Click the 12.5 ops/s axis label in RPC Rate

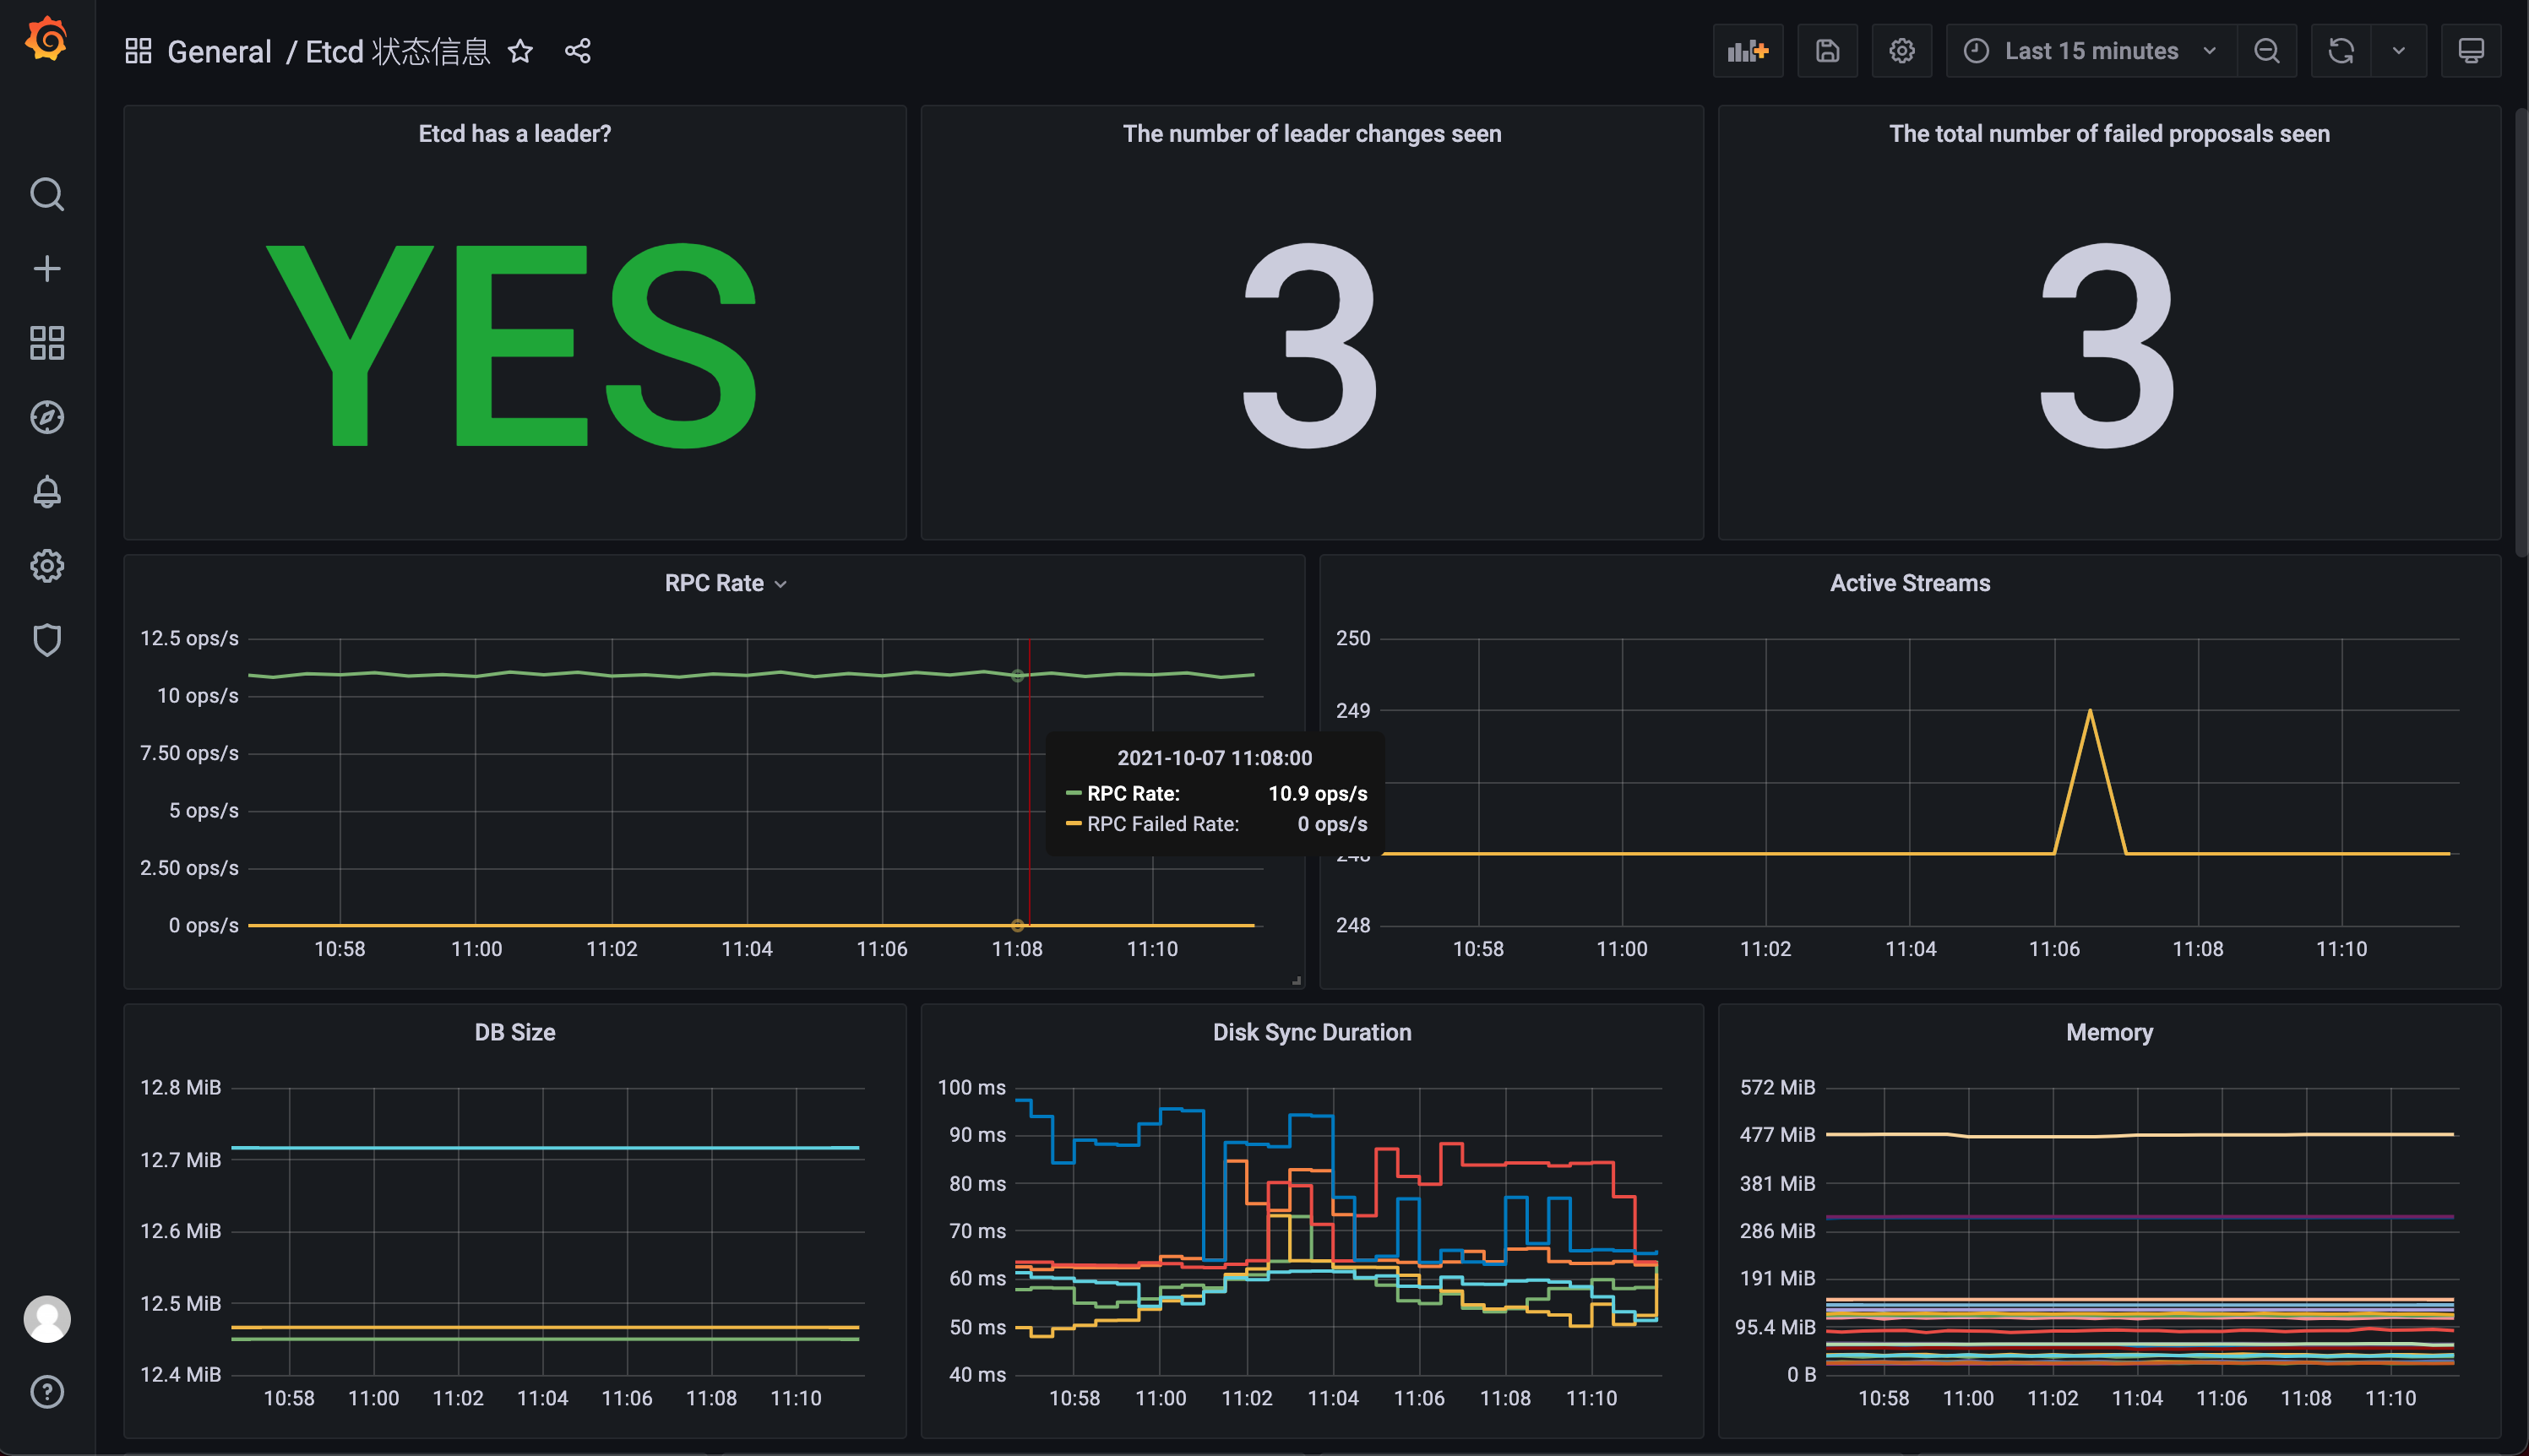point(189,638)
